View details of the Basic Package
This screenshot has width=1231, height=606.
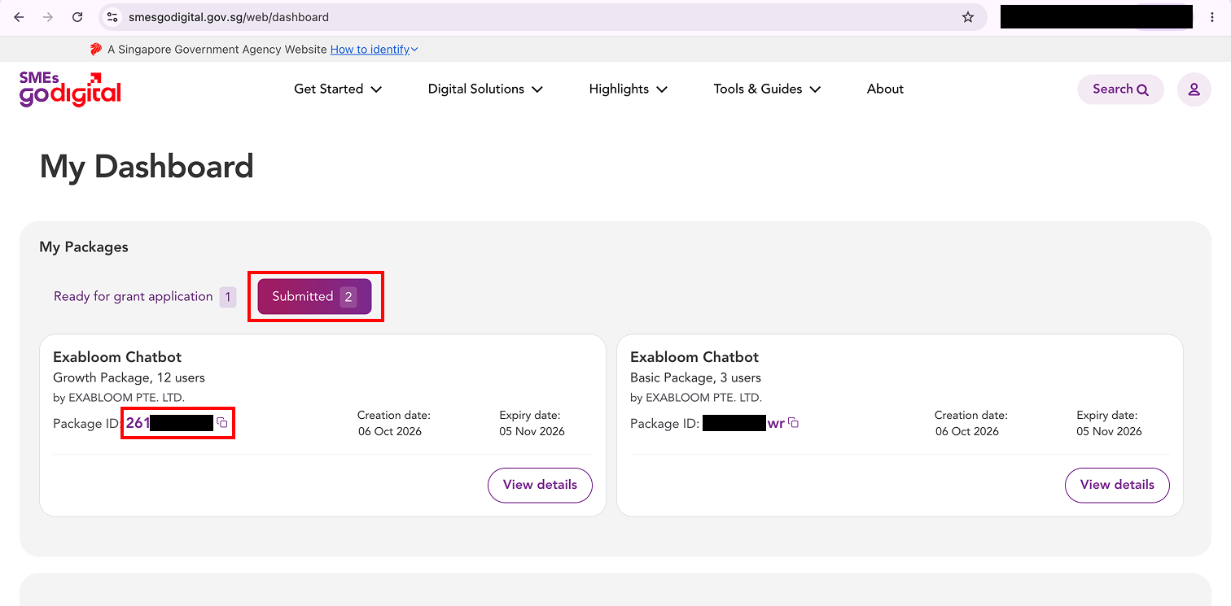1117,485
